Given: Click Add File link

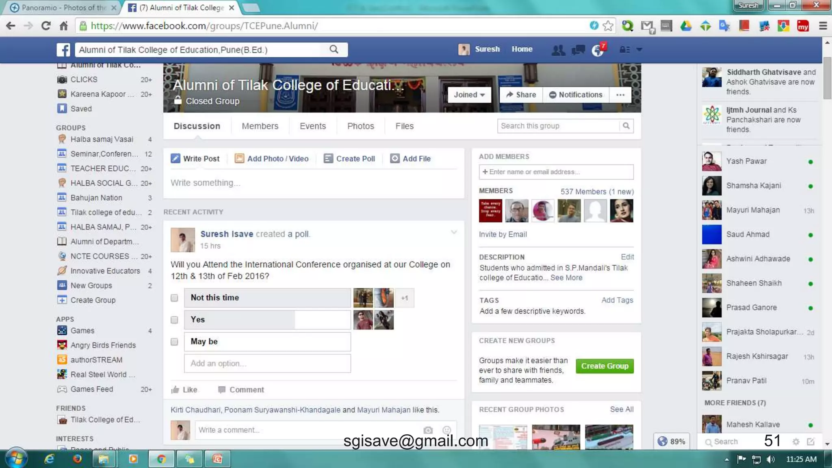Looking at the screenshot, I should 410,158.
